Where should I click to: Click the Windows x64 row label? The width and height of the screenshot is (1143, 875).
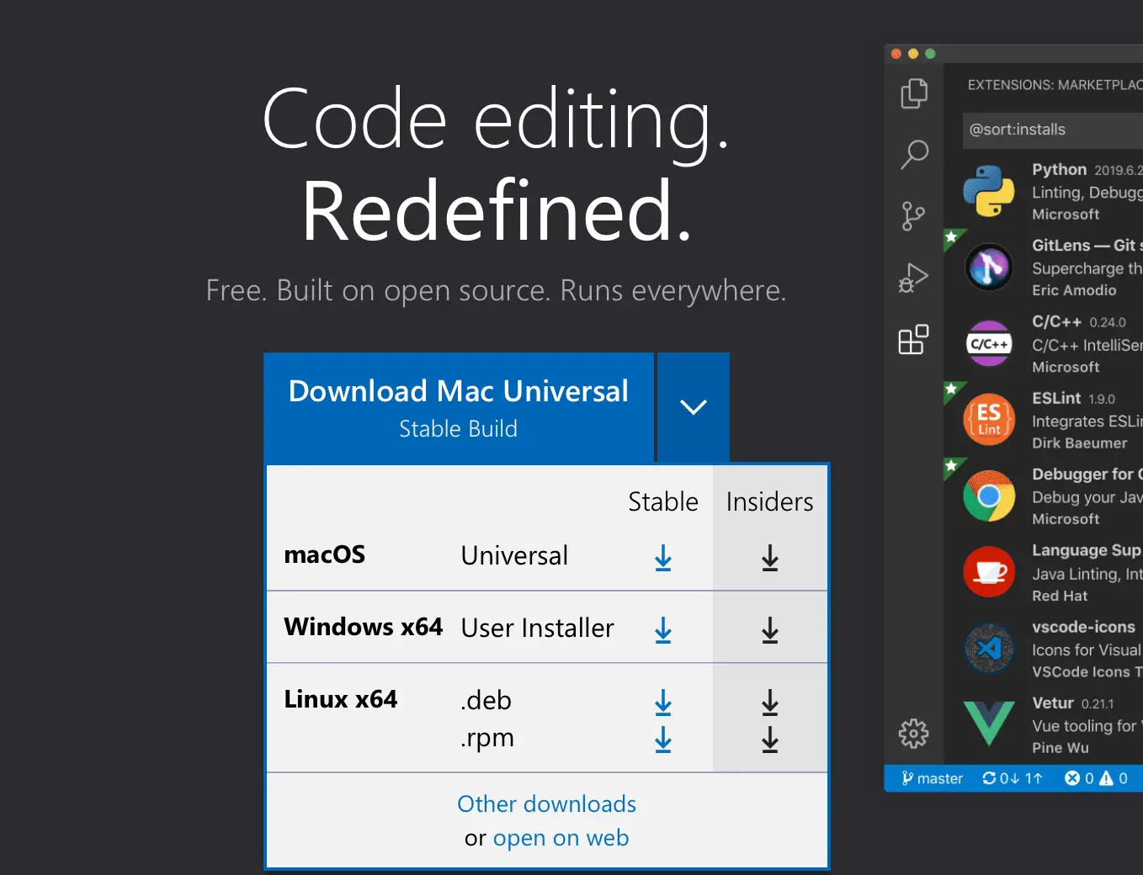tap(364, 627)
